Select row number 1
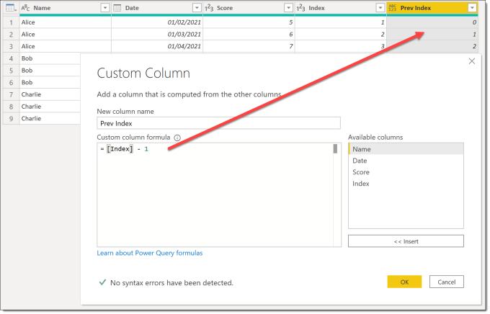Image resolution: width=490 pixels, height=314 pixels. point(12,22)
